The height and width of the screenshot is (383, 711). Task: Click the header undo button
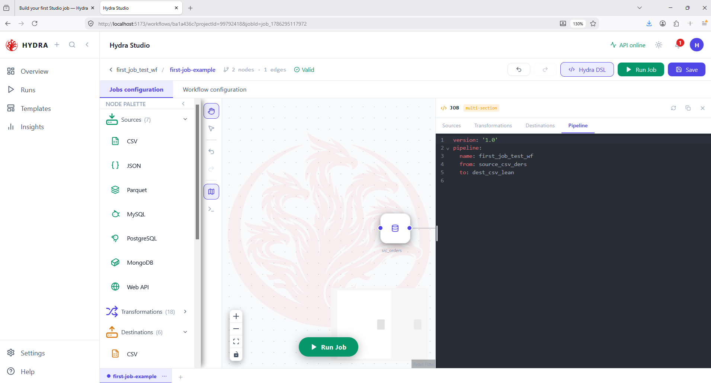pos(519,70)
